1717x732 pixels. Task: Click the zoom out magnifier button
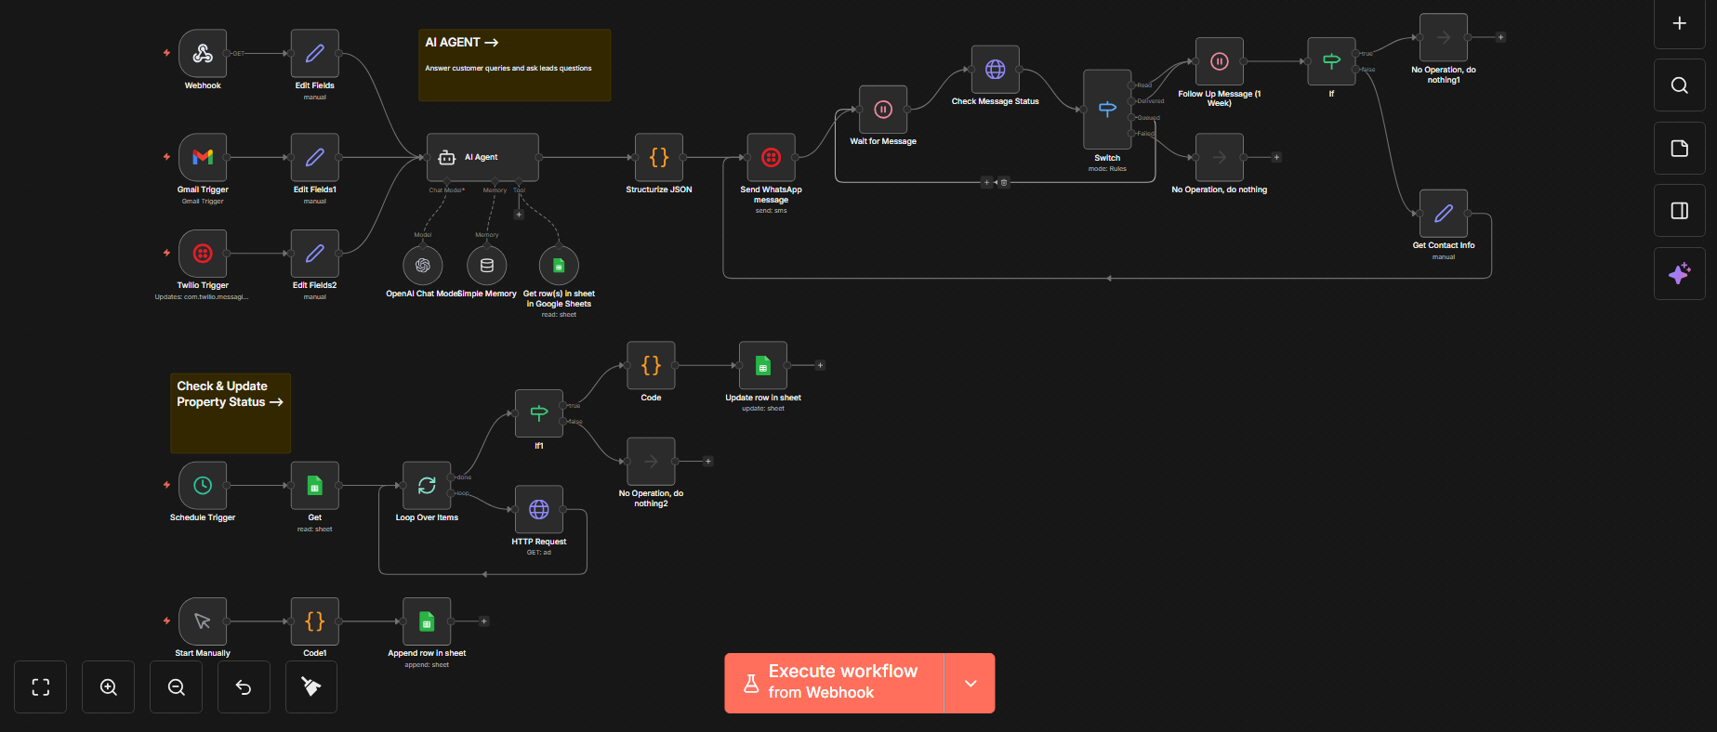pyautogui.click(x=177, y=687)
